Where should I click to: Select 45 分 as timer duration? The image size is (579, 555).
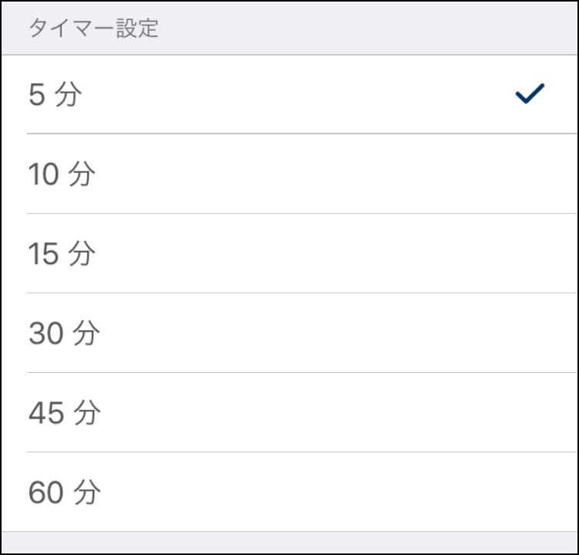[289, 413]
